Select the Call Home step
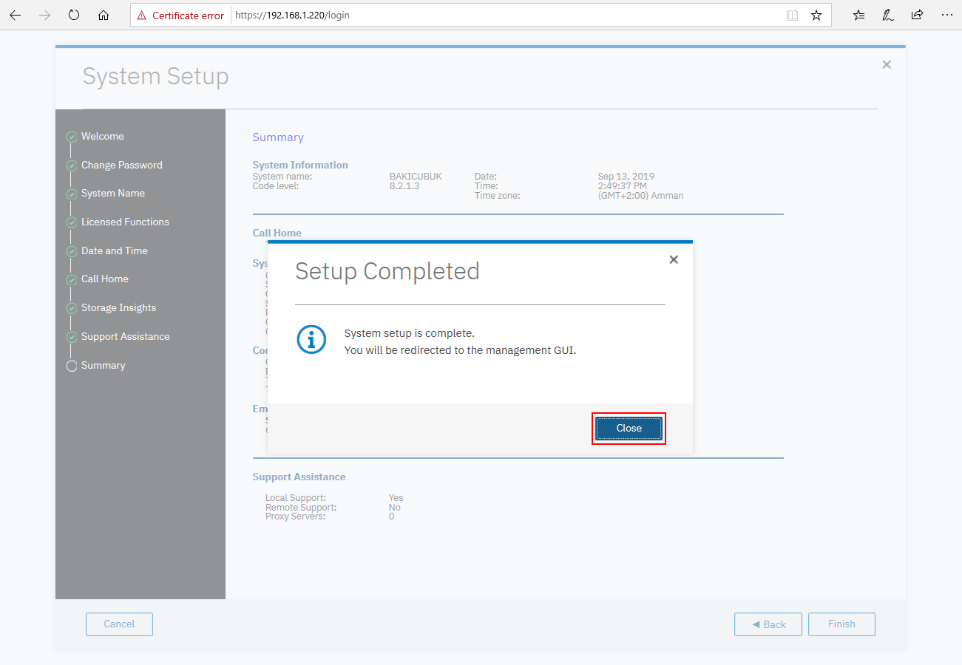962x665 pixels. (105, 279)
